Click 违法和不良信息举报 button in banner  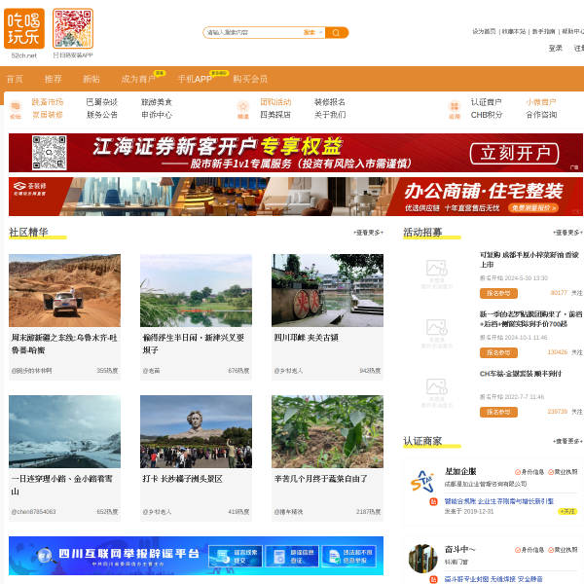(x=348, y=556)
